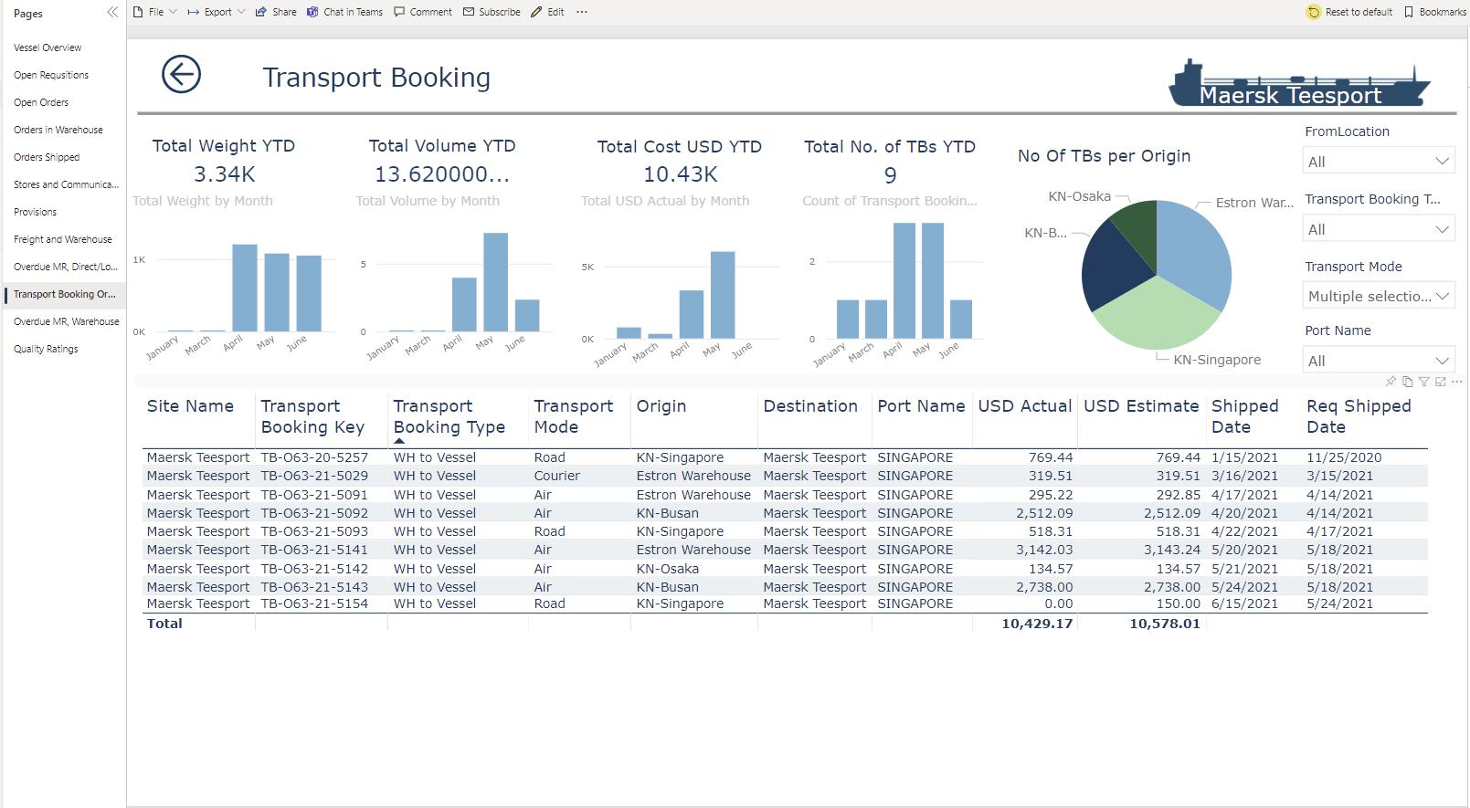1470x808 pixels.
Task: Go to the Freight and Warehouse page
Action: point(63,239)
